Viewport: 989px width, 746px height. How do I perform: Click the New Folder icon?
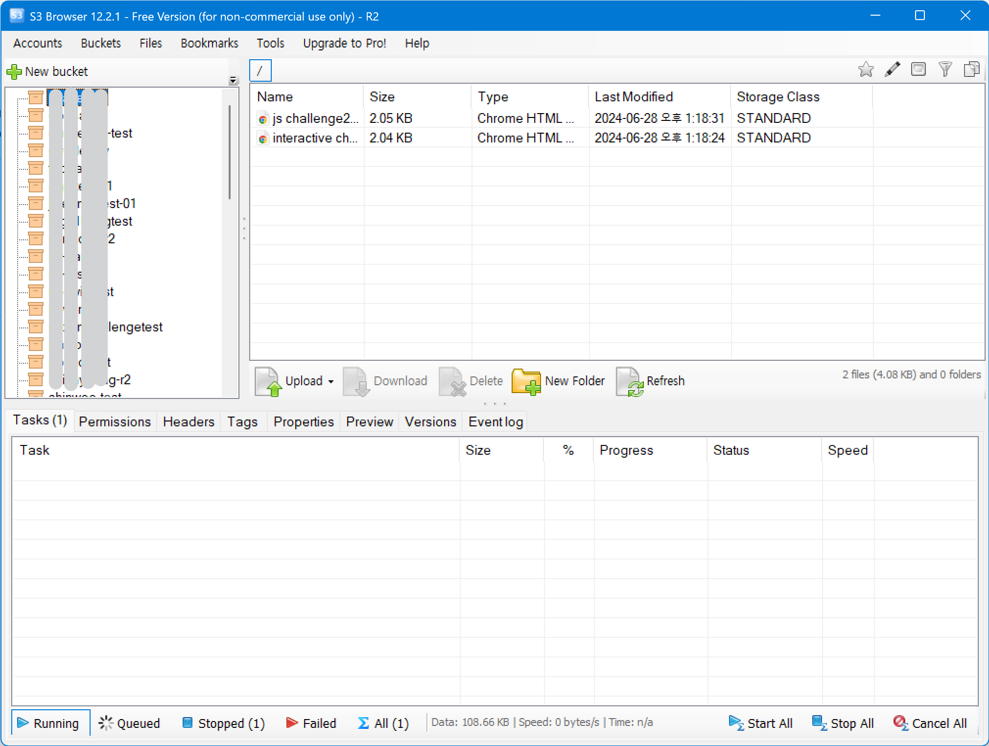click(x=526, y=381)
